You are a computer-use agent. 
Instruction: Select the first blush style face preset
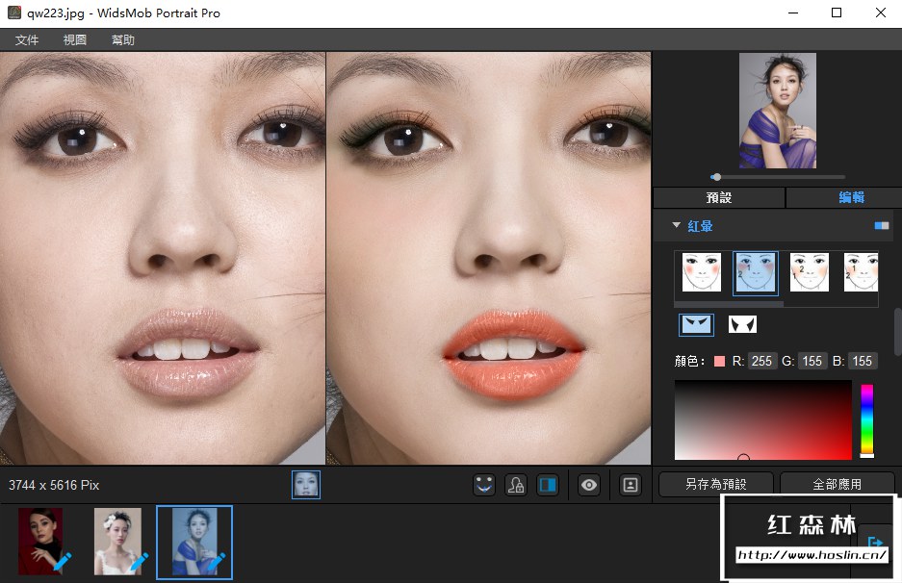pos(702,272)
